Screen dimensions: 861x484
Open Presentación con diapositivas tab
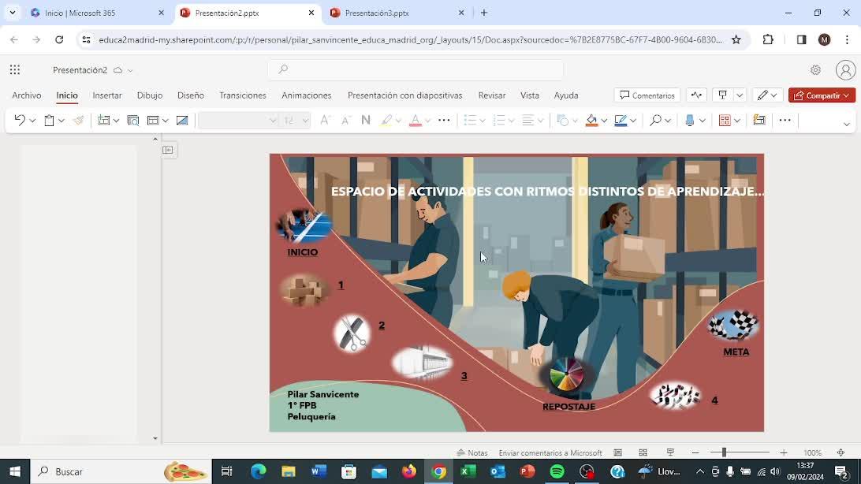pos(404,95)
